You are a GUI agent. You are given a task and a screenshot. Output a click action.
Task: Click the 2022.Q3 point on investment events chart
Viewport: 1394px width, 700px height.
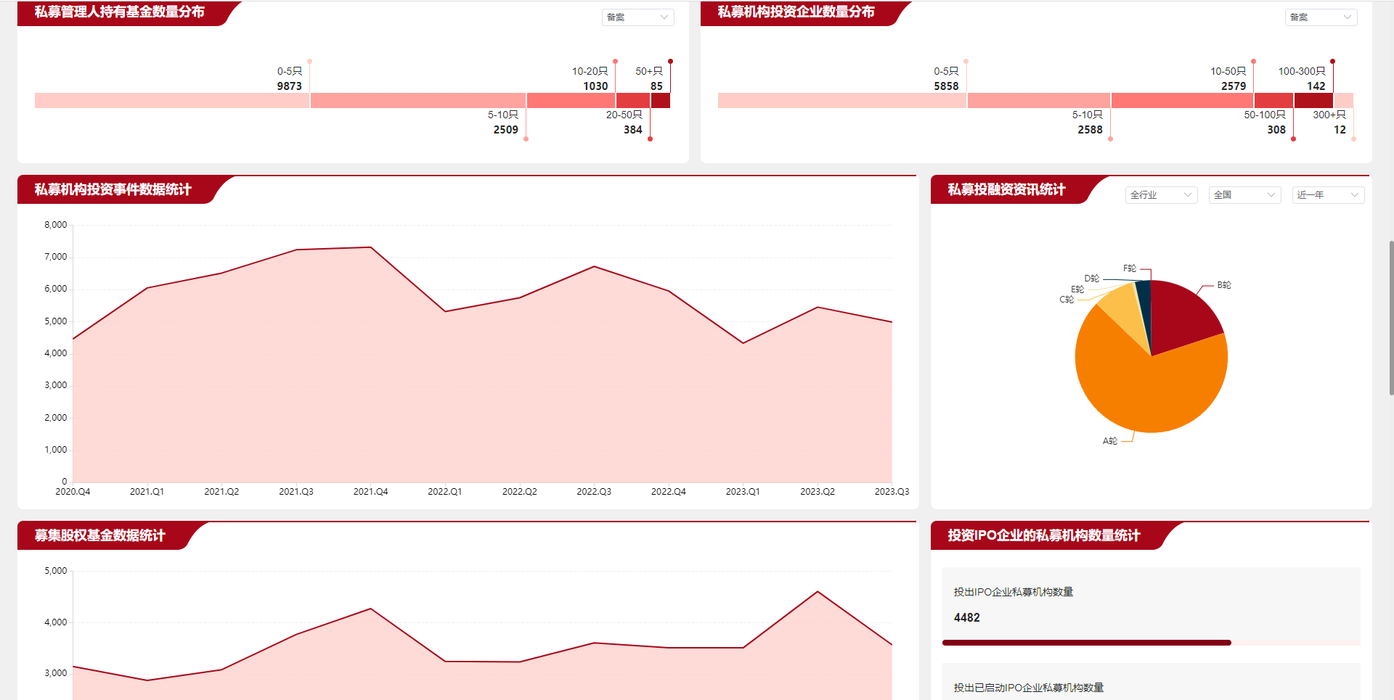(594, 266)
